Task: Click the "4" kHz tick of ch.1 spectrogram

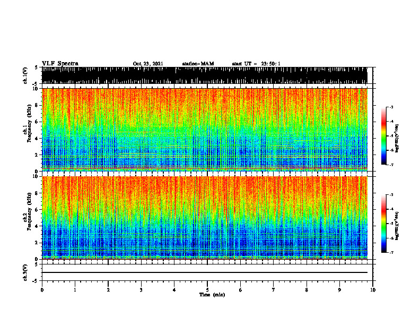Action: point(37,139)
